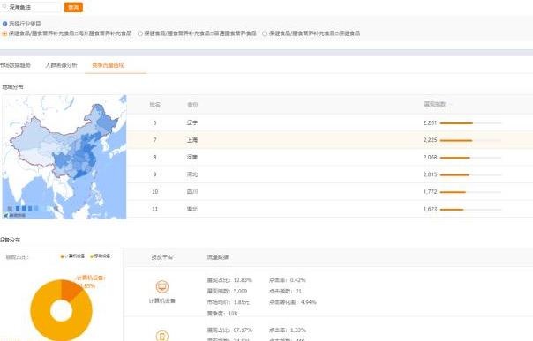Select the 四川 province row
The height and width of the screenshot is (341, 533).
pos(330,192)
